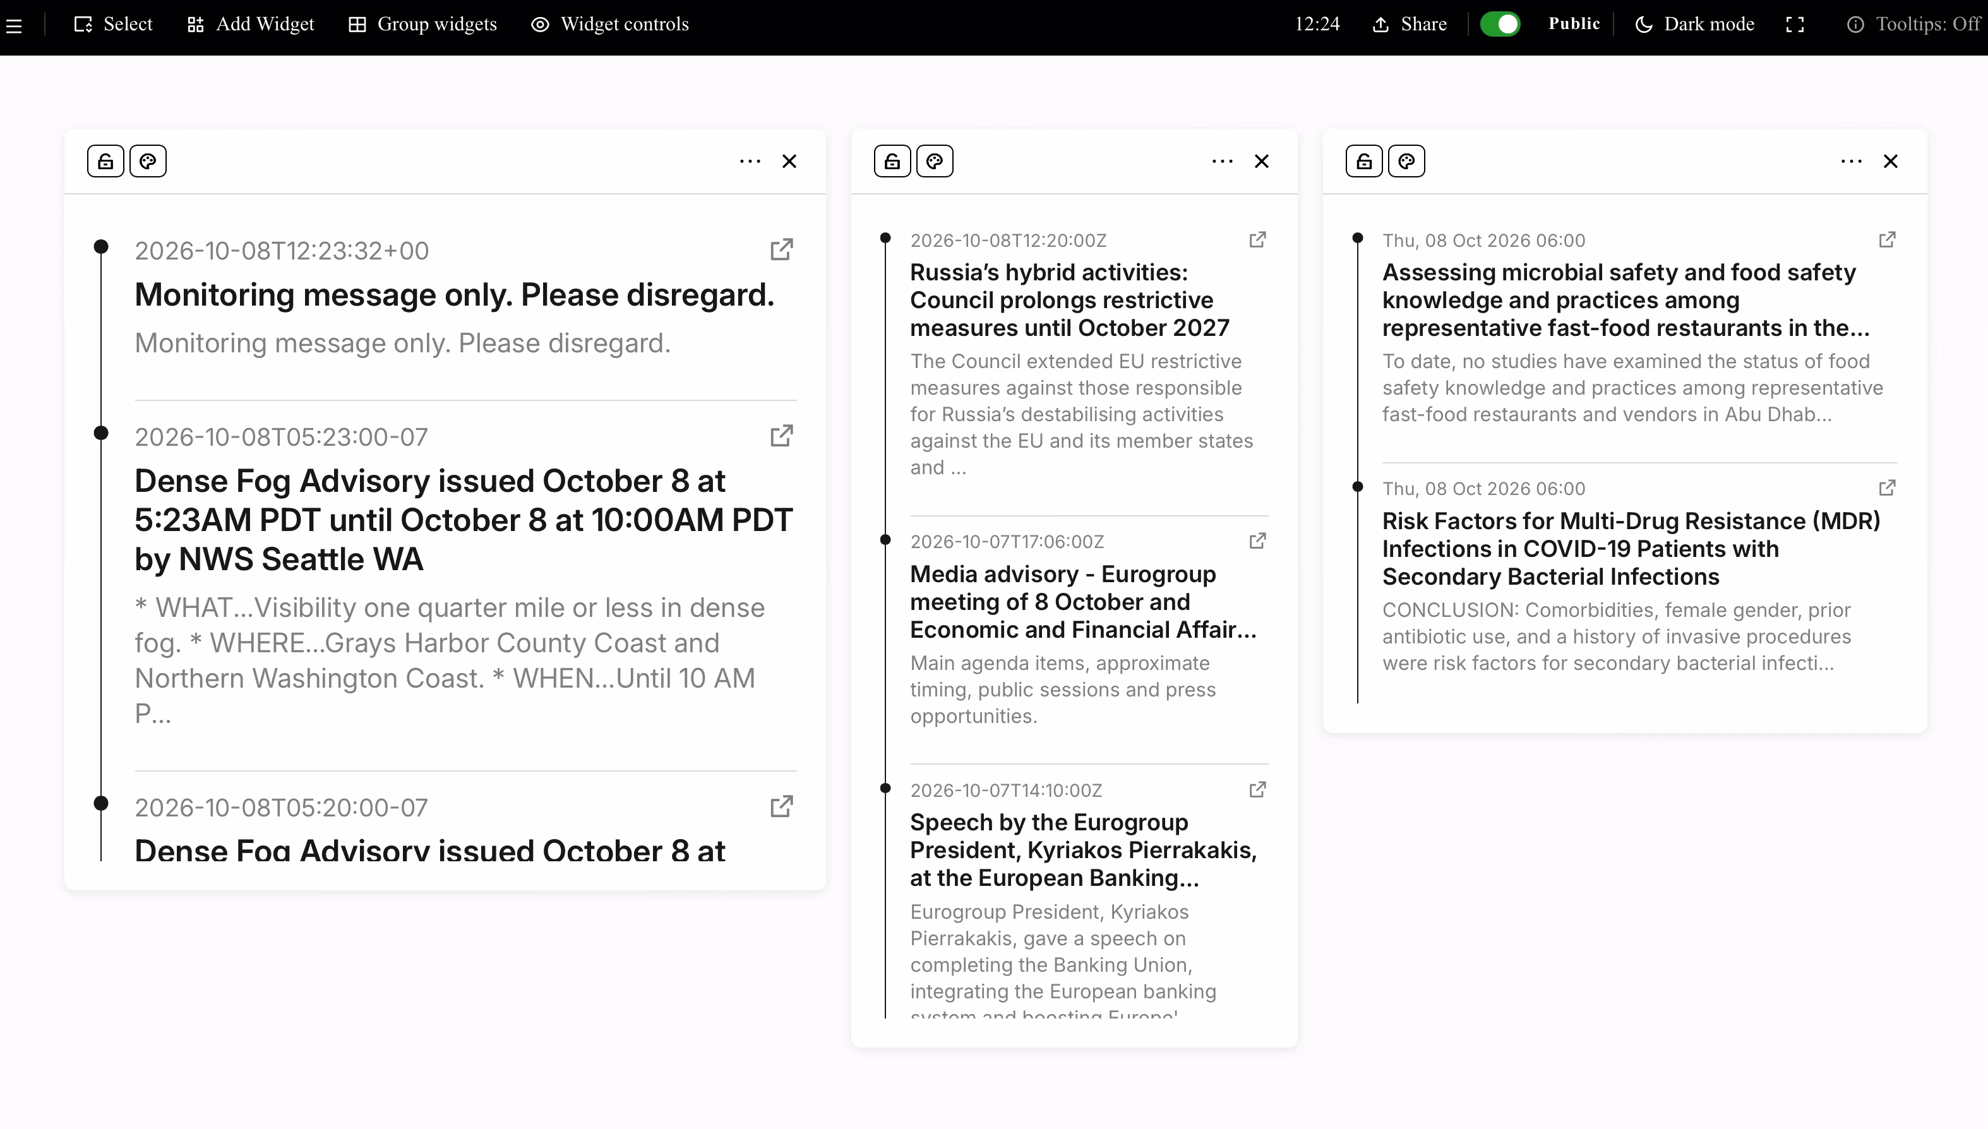The height and width of the screenshot is (1129, 1988).
Task: Click Dense Fog Advisory 5:23AM PDT headline
Action: [464, 520]
